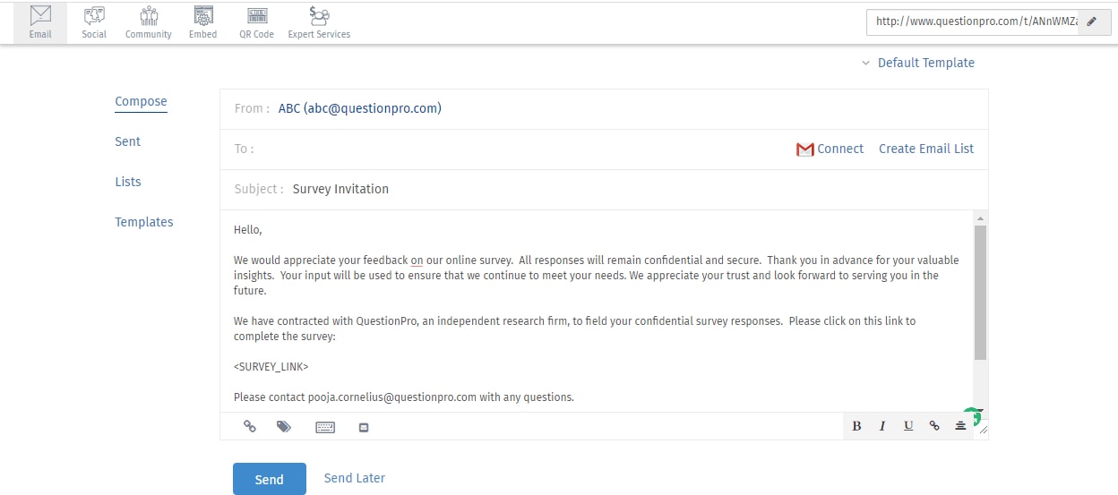This screenshot has width=1118, height=495.
Task: Click the small square icon next to keyboard icon
Action: 364,427
